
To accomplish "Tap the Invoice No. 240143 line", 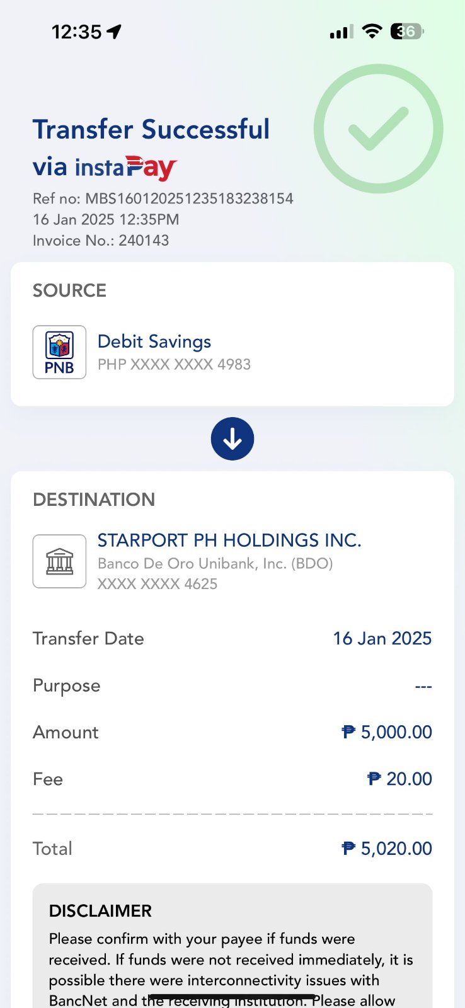I will [x=101, y=240].
